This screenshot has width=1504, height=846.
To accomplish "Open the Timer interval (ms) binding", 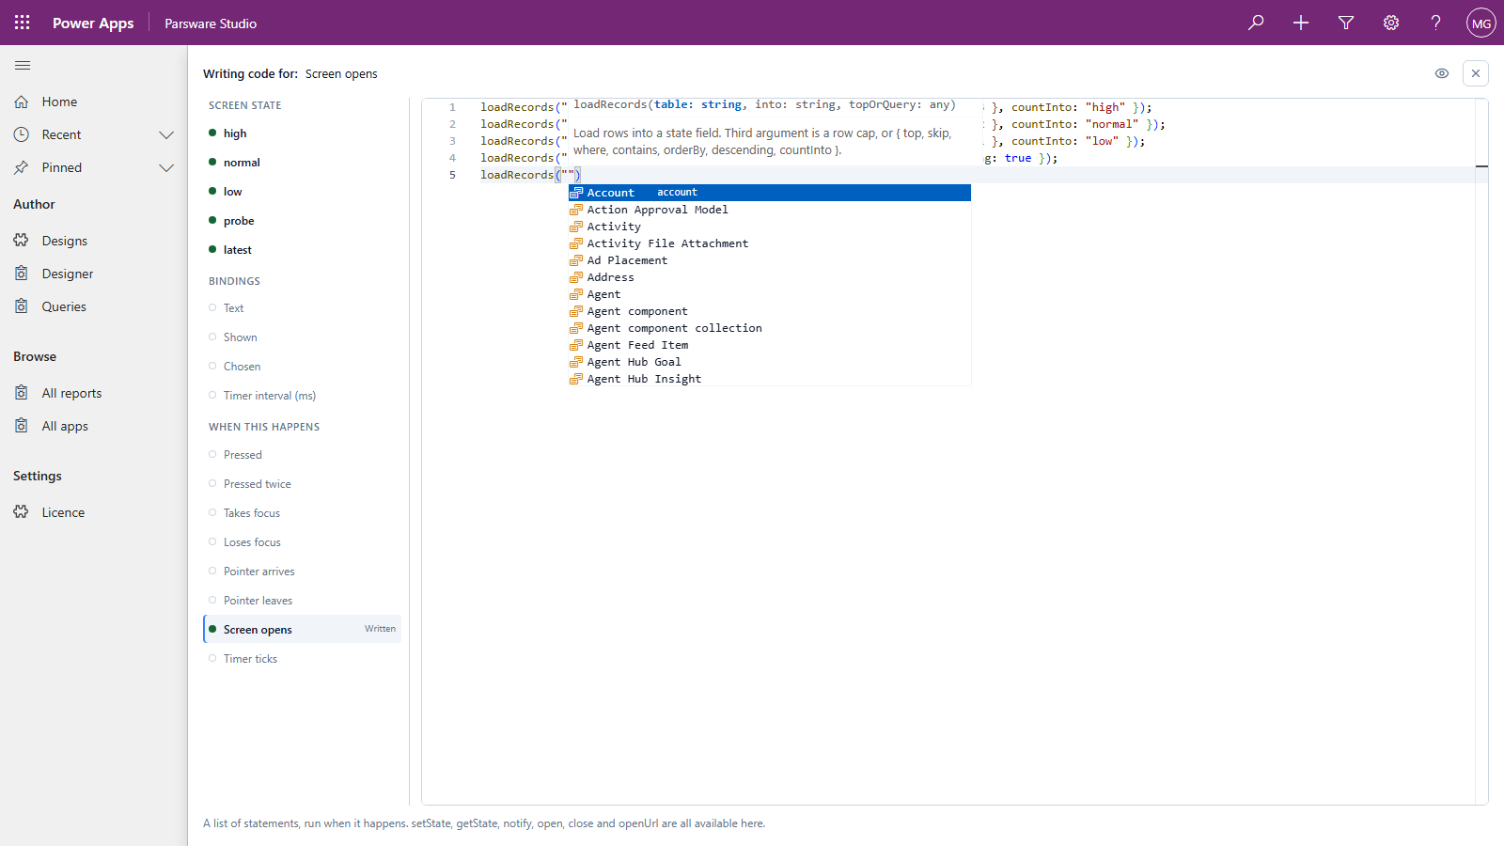I will coord(302,396).
